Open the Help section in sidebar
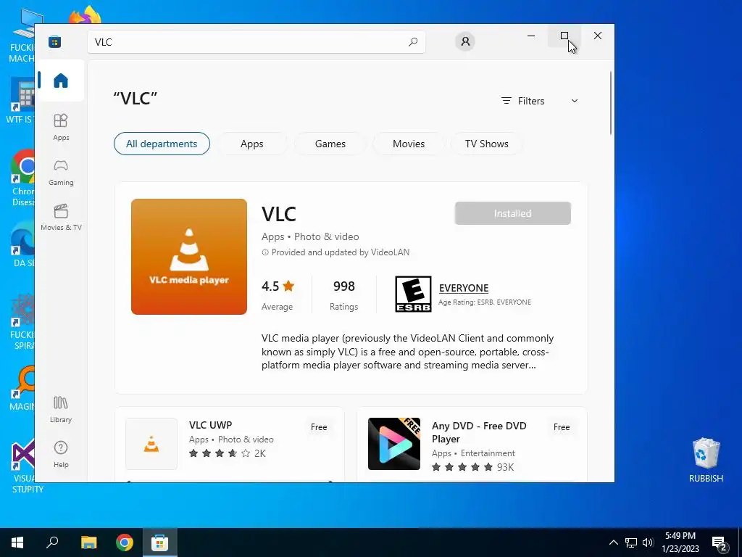 point(61,454)
